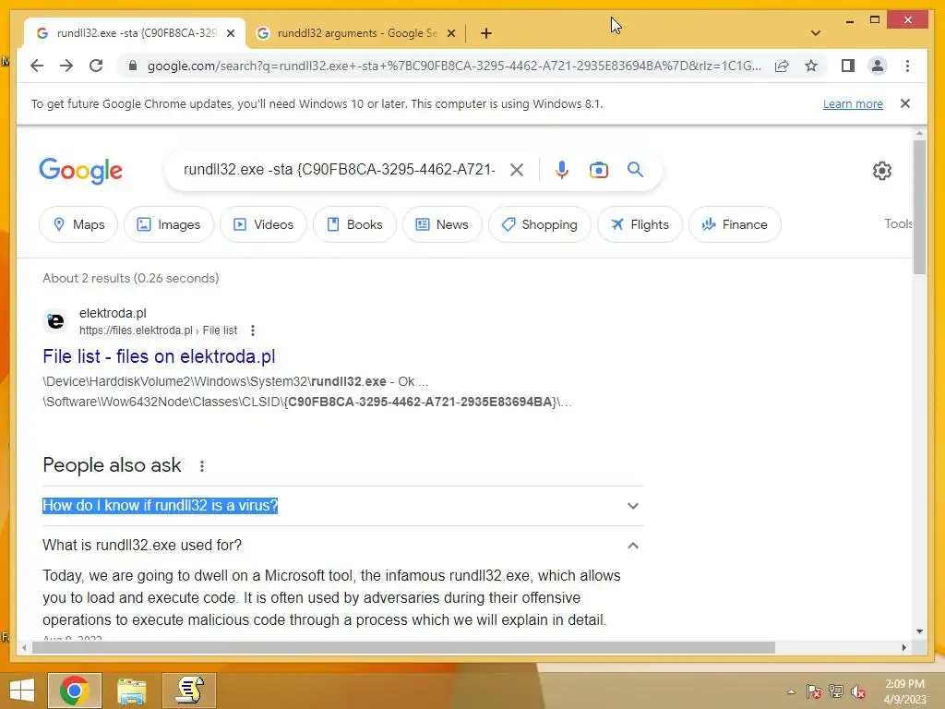Open the Chrome three-dot menu
945x709 pixels.
[x=907, y=66]
